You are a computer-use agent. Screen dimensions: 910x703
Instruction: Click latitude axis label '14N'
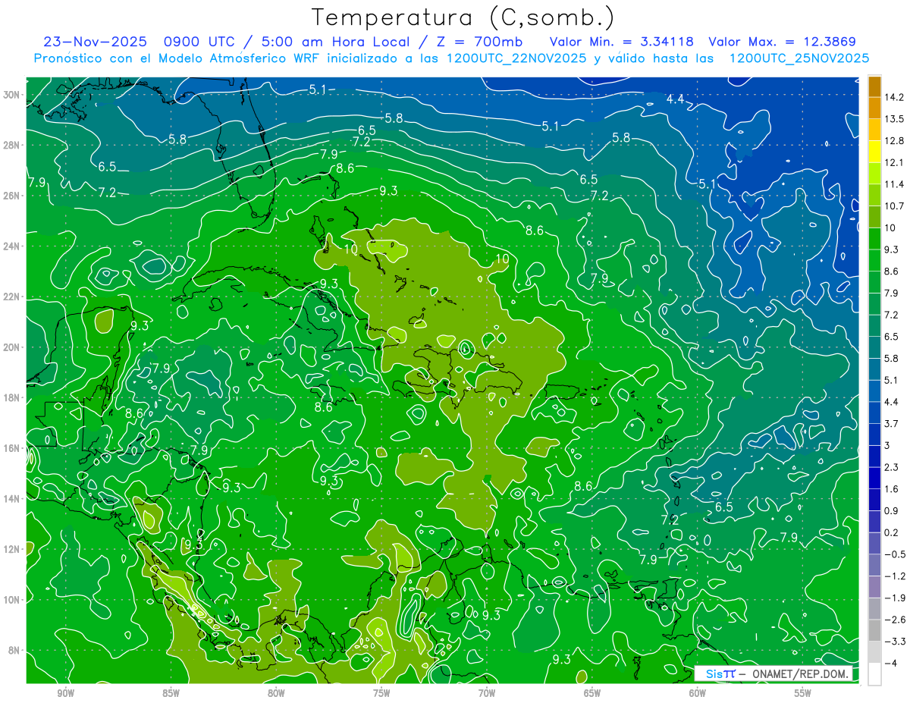[x=12, y=499]
